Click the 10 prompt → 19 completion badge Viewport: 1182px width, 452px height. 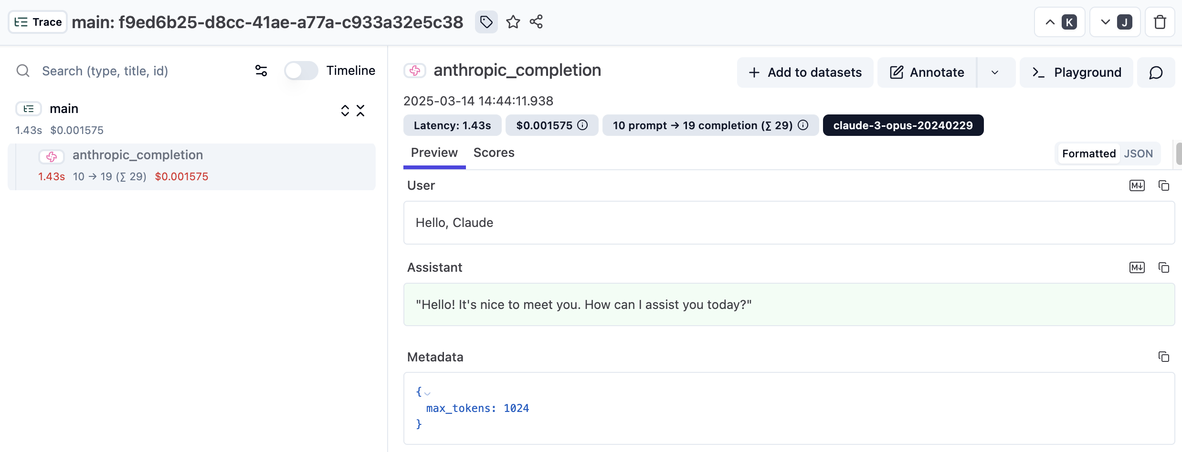(x=710, y=125)
